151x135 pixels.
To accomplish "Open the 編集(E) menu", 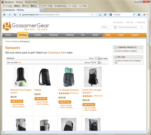I will tap(17, 6).
